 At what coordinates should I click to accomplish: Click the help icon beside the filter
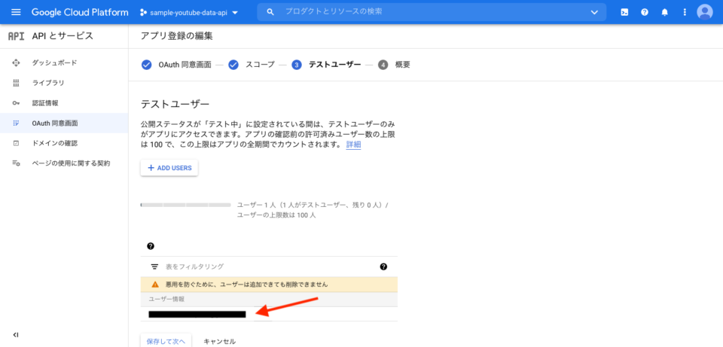tap(383, 266)
